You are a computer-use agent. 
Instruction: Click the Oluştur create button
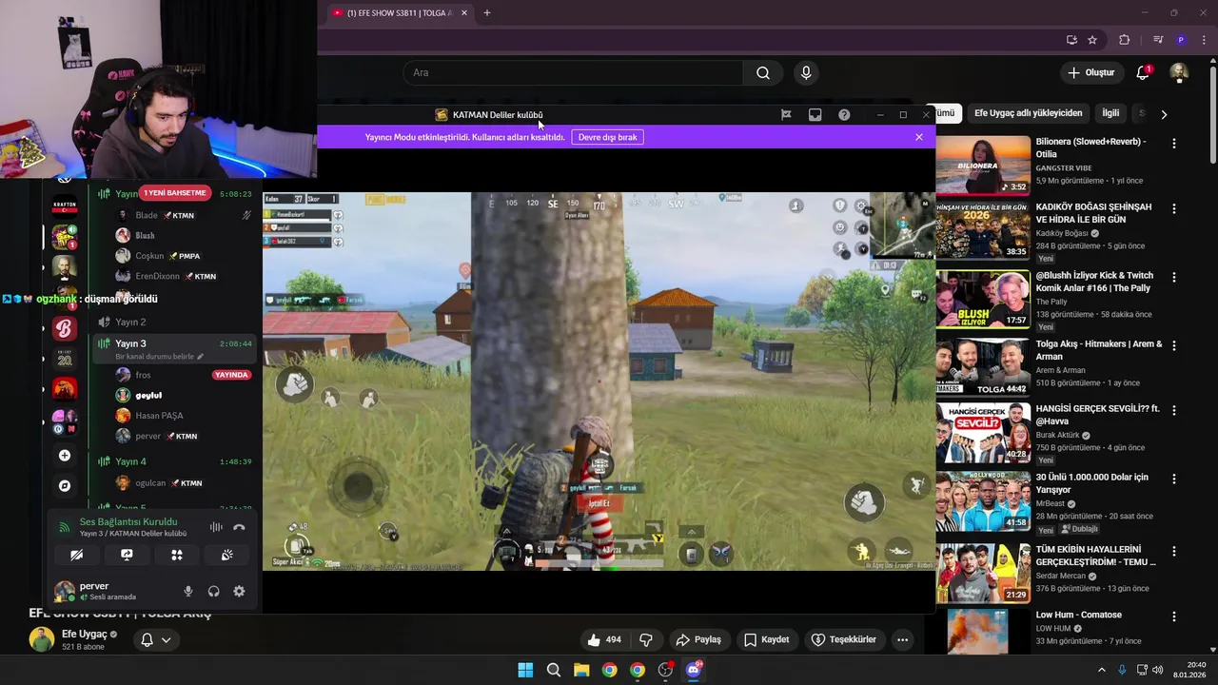click(1090, 72)
